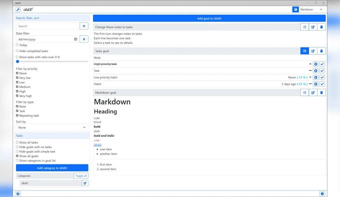Click Add category to ididit! button
Screen dimensions: 340x197
point(52,168)
